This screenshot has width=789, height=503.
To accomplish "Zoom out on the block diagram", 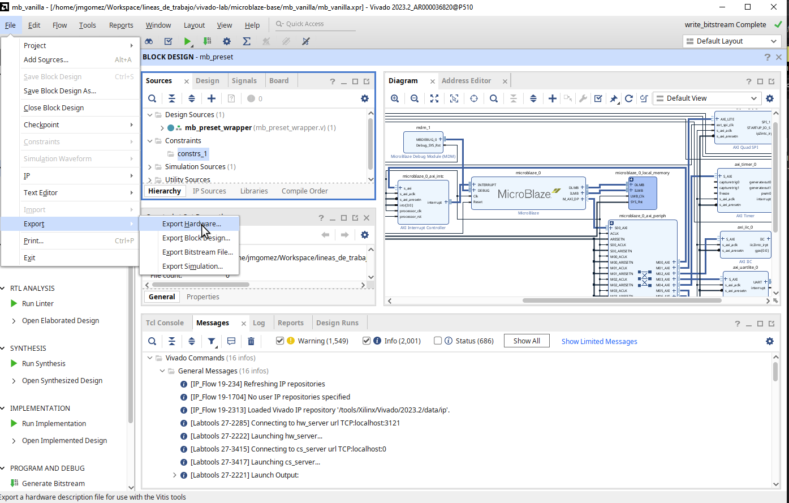I will pos(415,98).
